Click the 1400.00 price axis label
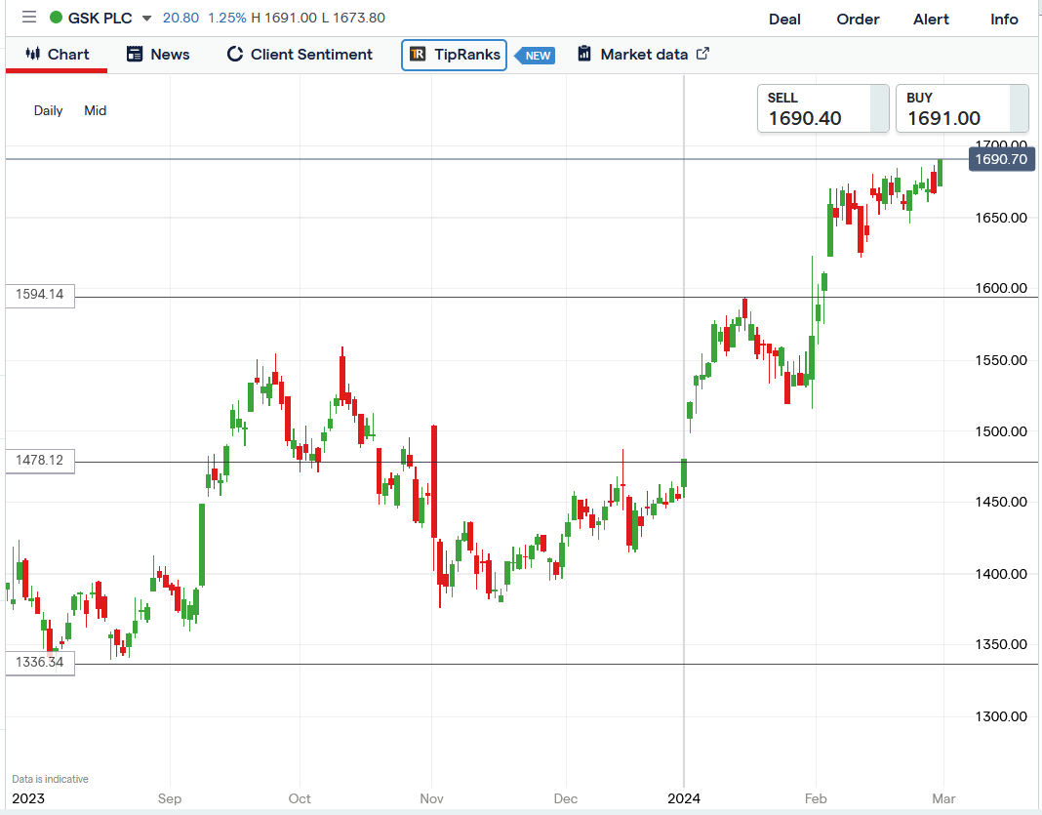Screen dimensions: 1042x815 (1001, 574)
